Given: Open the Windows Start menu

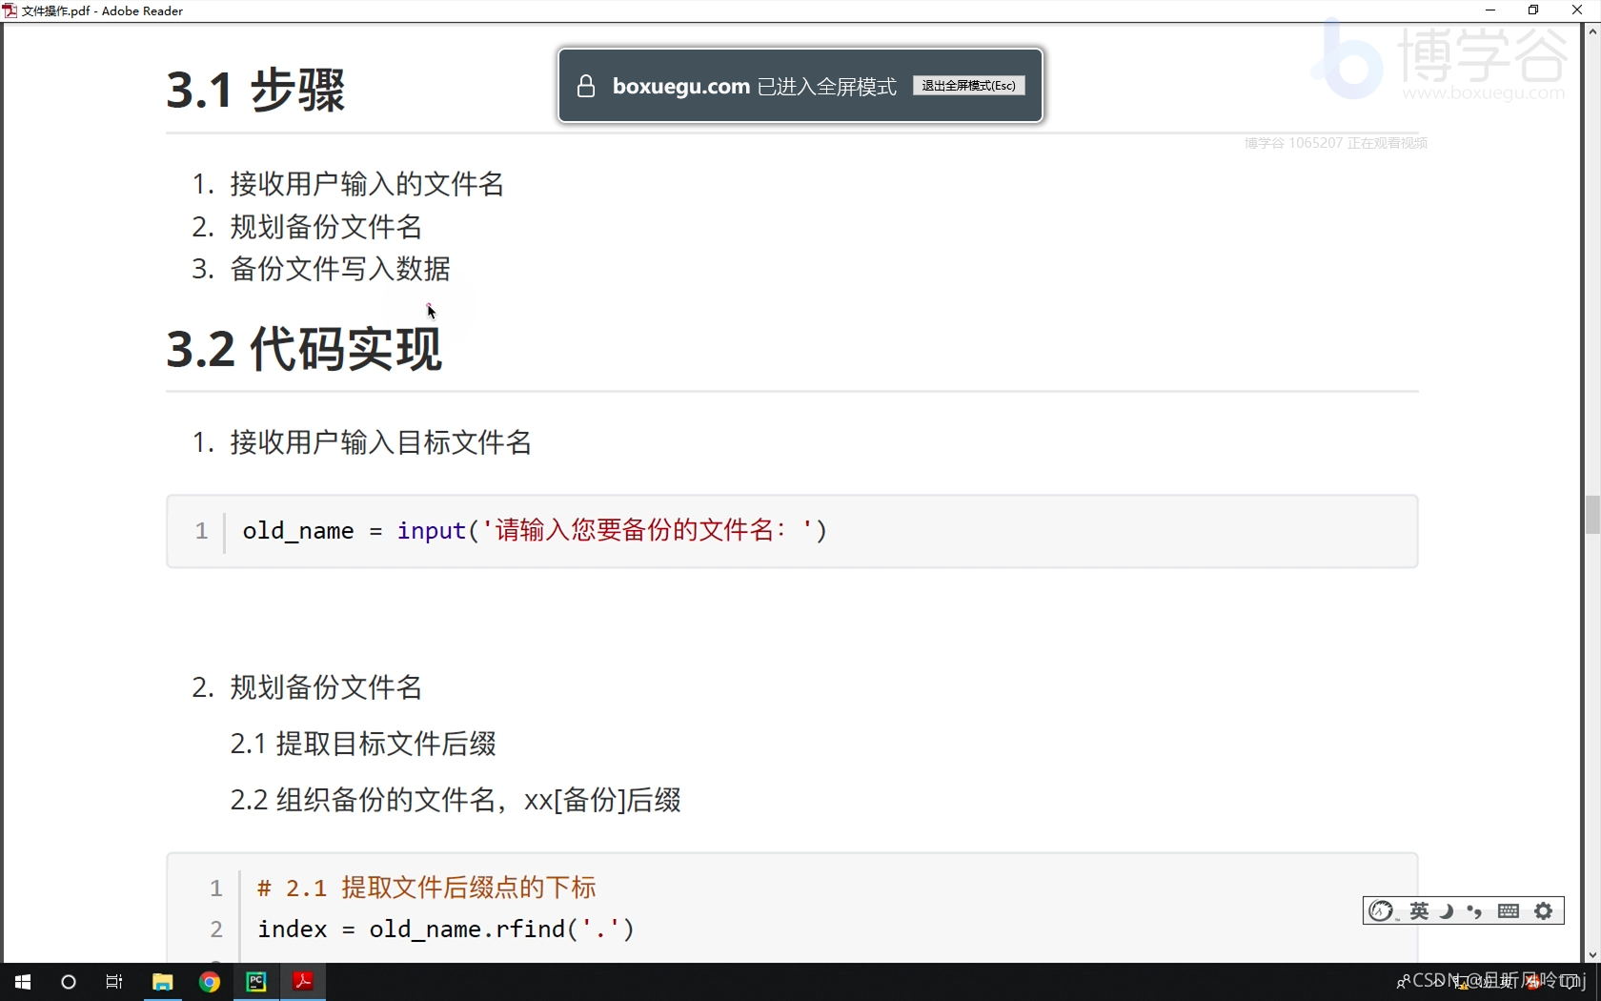Looking at the screenshot, I should tap(23, 982).
